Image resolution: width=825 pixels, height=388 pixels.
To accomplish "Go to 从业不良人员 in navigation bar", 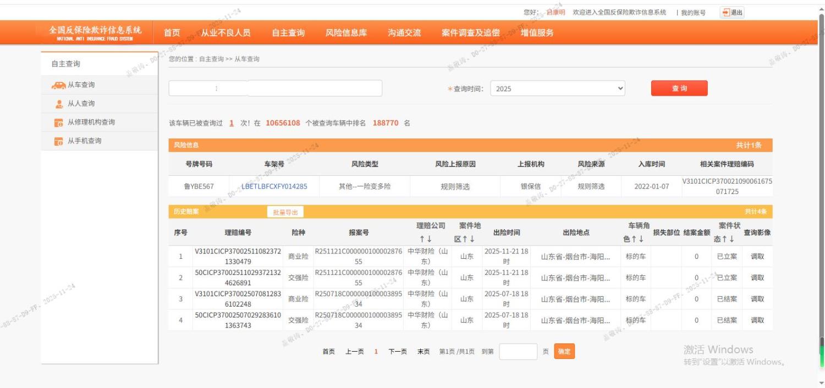I will (x=226, y=33).
